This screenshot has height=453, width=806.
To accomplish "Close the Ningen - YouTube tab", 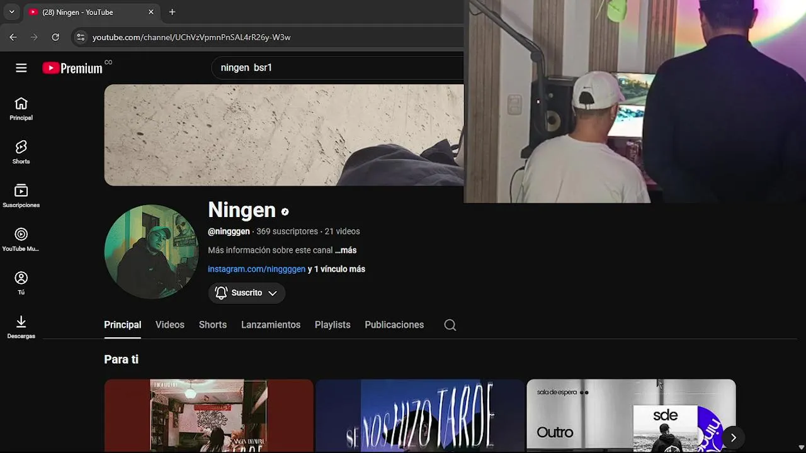I will click(151, 12).
